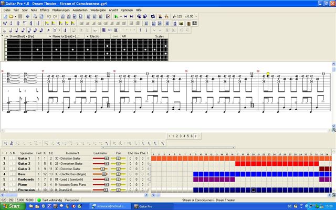Toggle Solo for Percussion track
This screenshot has height=210, width=336.
(x=11, y=190)
